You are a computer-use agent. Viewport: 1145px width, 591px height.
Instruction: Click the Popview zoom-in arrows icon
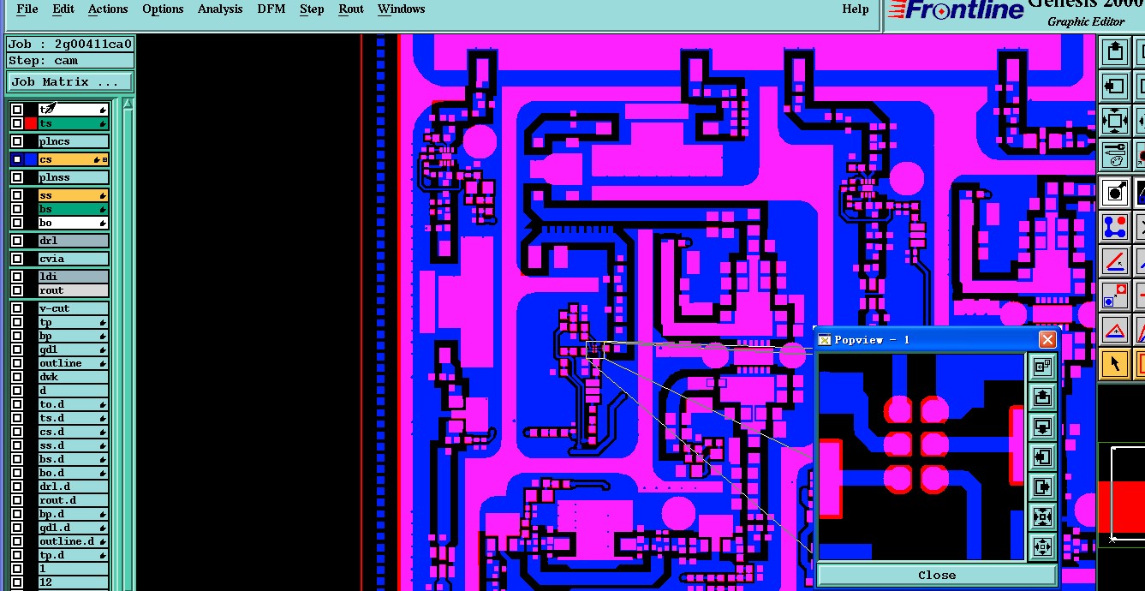pos(1042,546)
